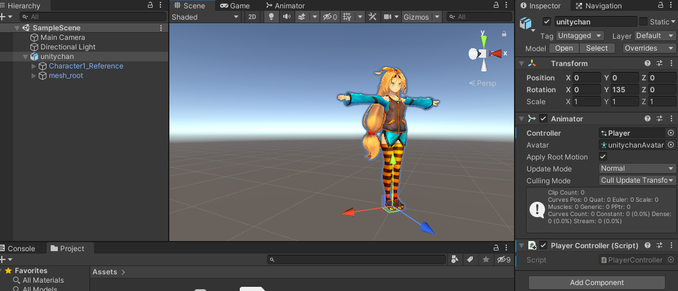Toggle scene gizmo rotation lock
The width and height of the screenshot is (678, 291).
click(x=504, y=34)
